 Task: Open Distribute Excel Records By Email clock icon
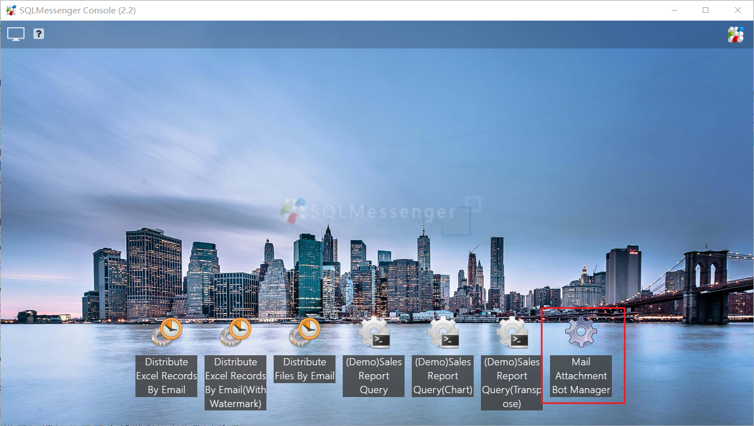coord(167,333)
